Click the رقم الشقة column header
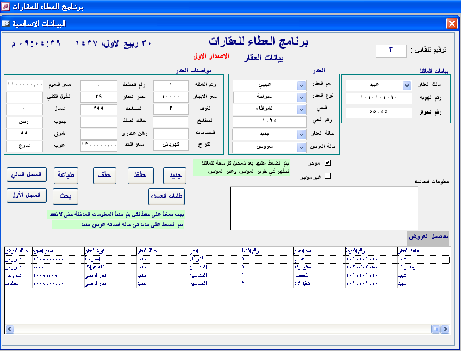 coord(267,251)
